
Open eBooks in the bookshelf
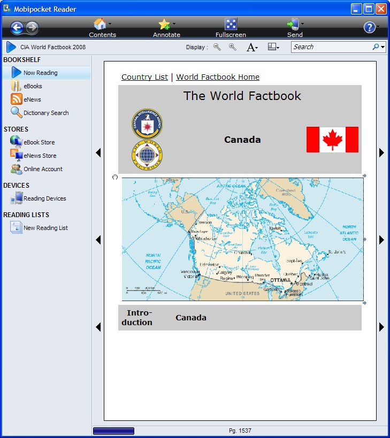33,86
